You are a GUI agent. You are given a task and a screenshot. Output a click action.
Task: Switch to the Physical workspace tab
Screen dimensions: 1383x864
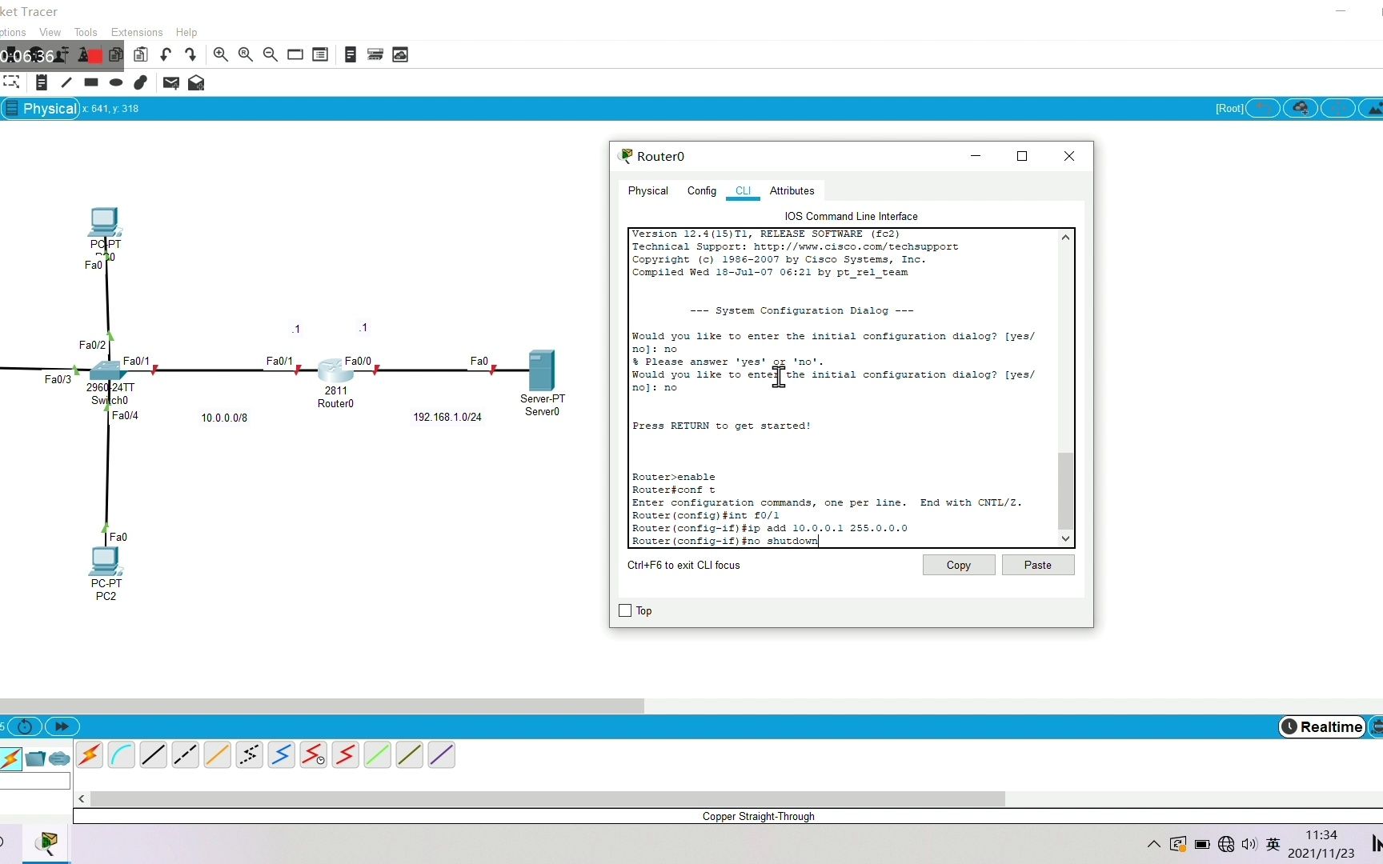(x=40, y=108)
